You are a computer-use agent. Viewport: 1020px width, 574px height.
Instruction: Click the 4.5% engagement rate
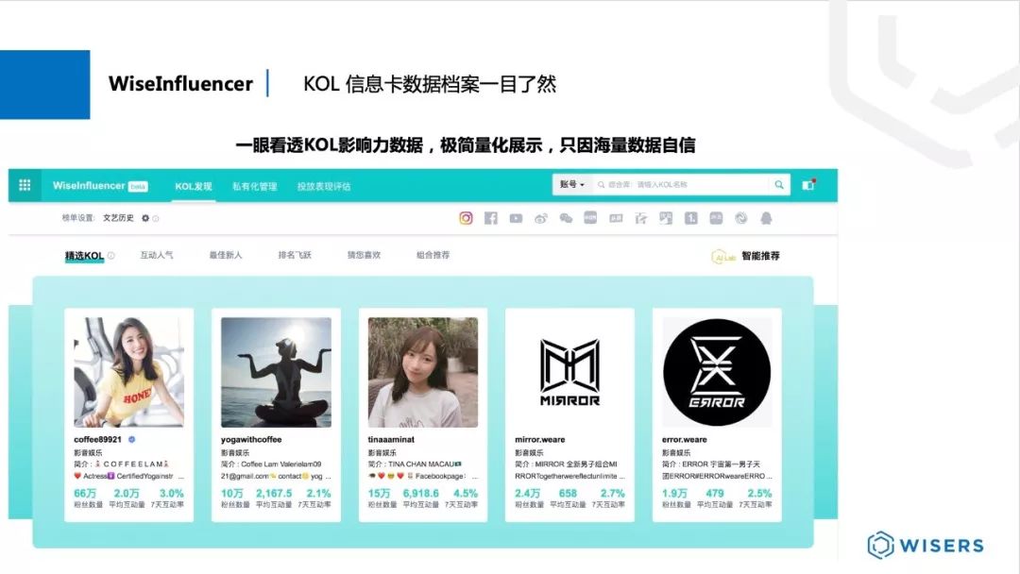coord(466,494)
